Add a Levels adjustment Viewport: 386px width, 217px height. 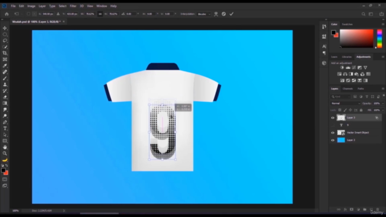(348, 68)
